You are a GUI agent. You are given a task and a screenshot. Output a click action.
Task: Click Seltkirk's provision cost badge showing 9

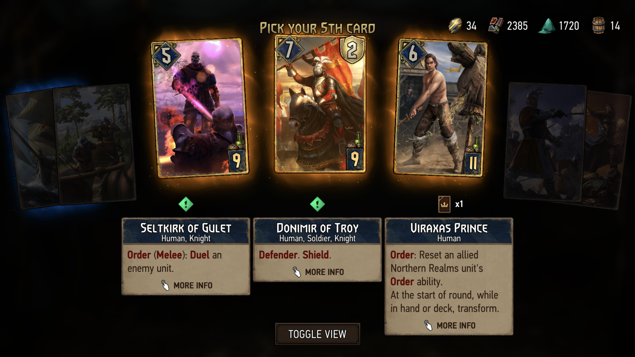(x=237, y=160)
